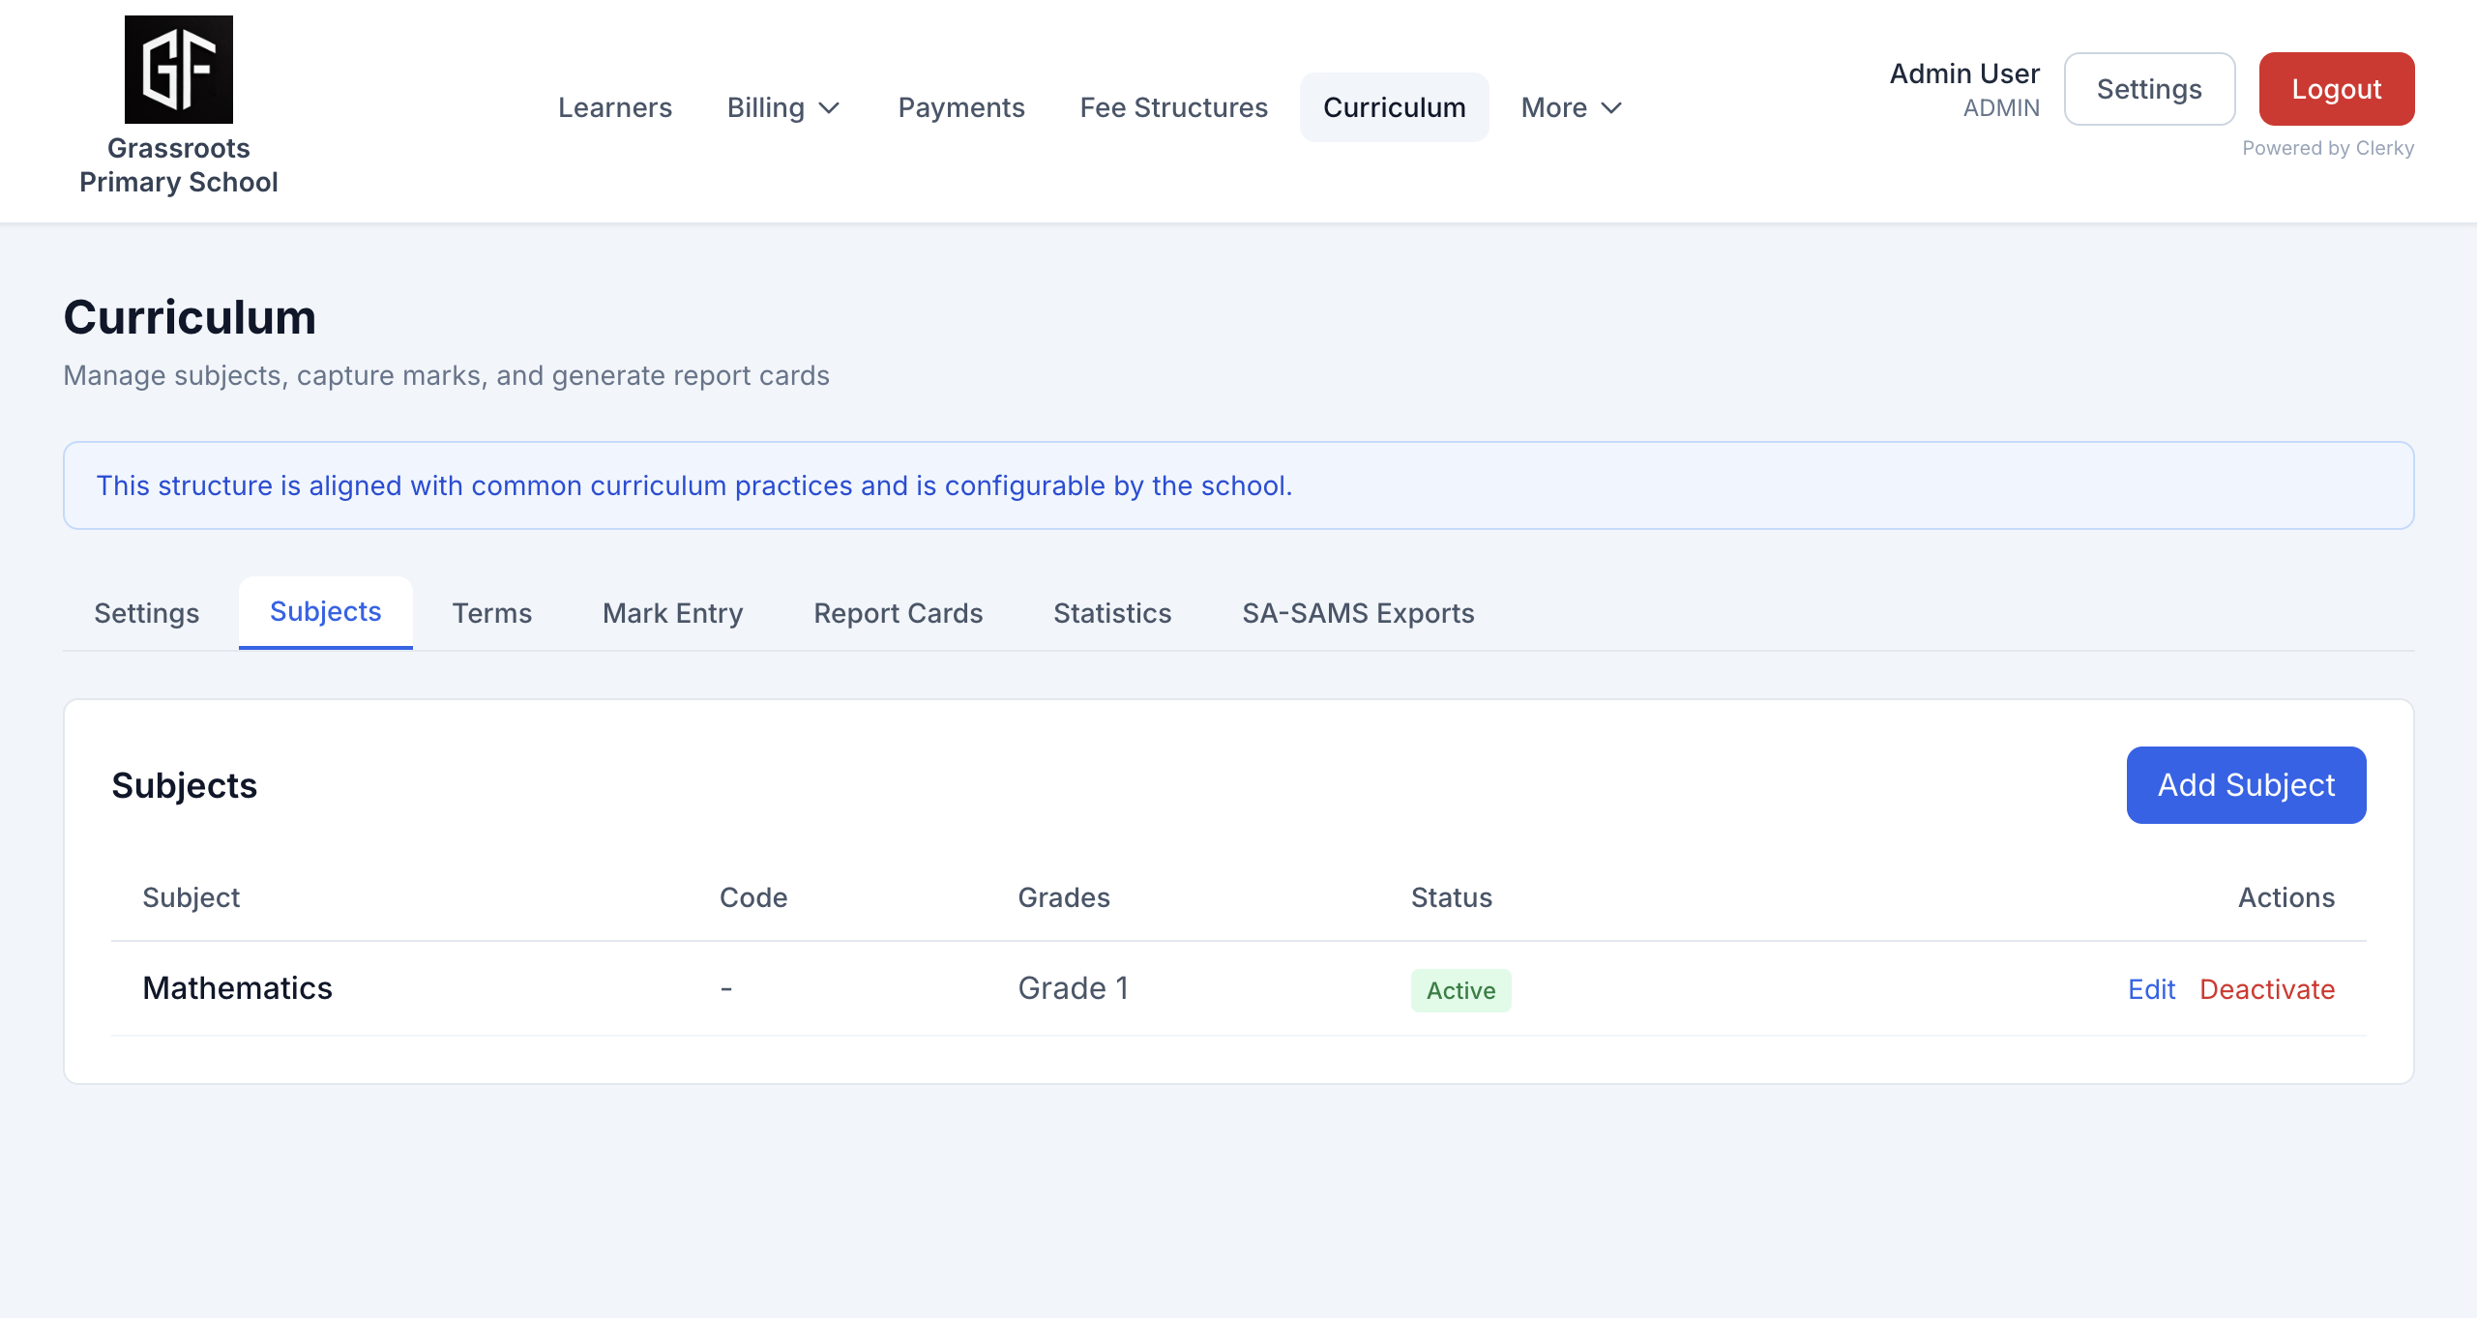Click the Admin User name
Viewport: 2477px width, 1318px height.
1964,73
